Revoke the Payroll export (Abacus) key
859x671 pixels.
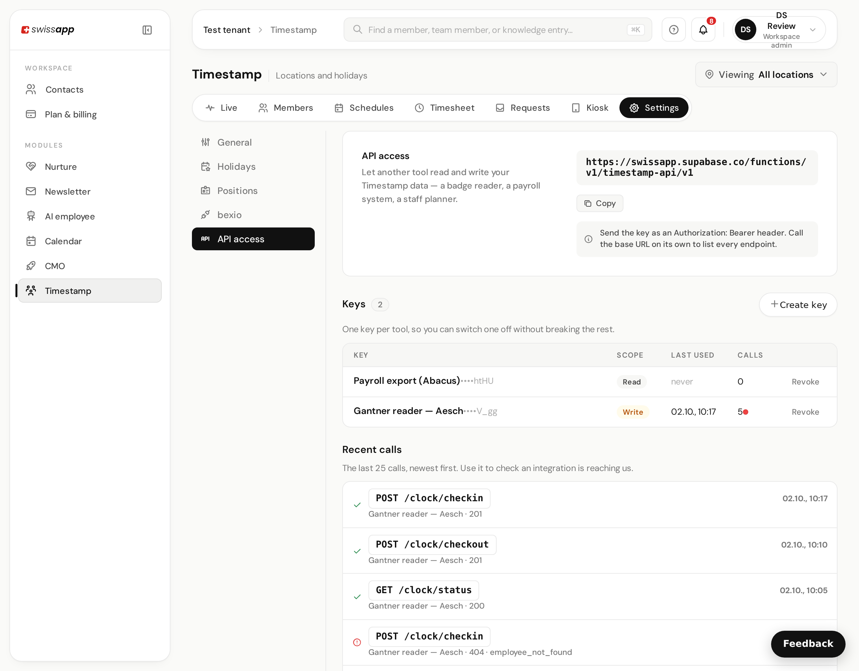pos(805,382)
